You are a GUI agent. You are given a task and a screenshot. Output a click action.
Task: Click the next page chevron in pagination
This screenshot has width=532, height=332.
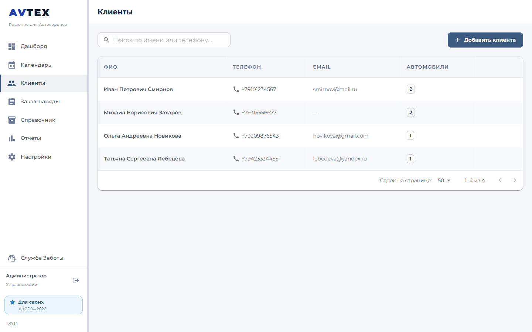coord(515,180)
